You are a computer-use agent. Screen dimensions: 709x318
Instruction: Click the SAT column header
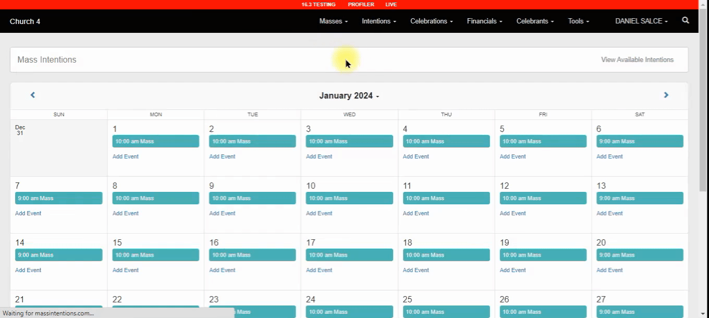coord(640,114)
